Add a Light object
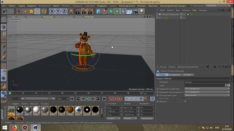Screen dimensions: 234x131 141,11
